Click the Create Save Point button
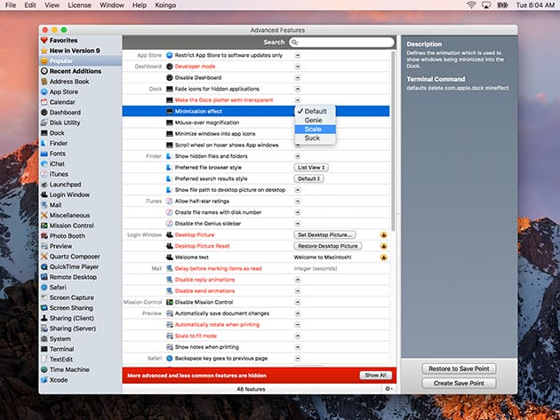 click(x=459, y=383)
